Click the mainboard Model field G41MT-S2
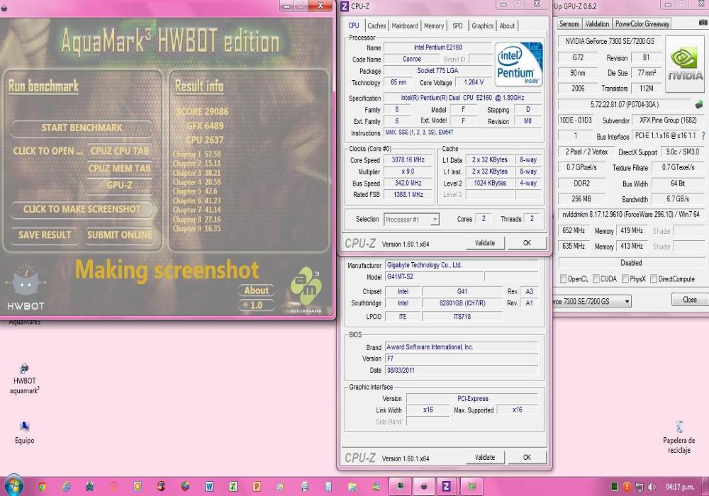 coord(434,276)
